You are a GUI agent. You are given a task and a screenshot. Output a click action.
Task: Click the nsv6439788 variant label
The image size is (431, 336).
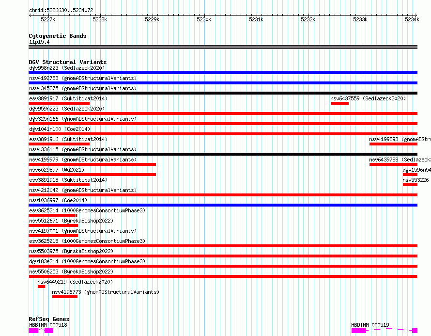point(400,160)
